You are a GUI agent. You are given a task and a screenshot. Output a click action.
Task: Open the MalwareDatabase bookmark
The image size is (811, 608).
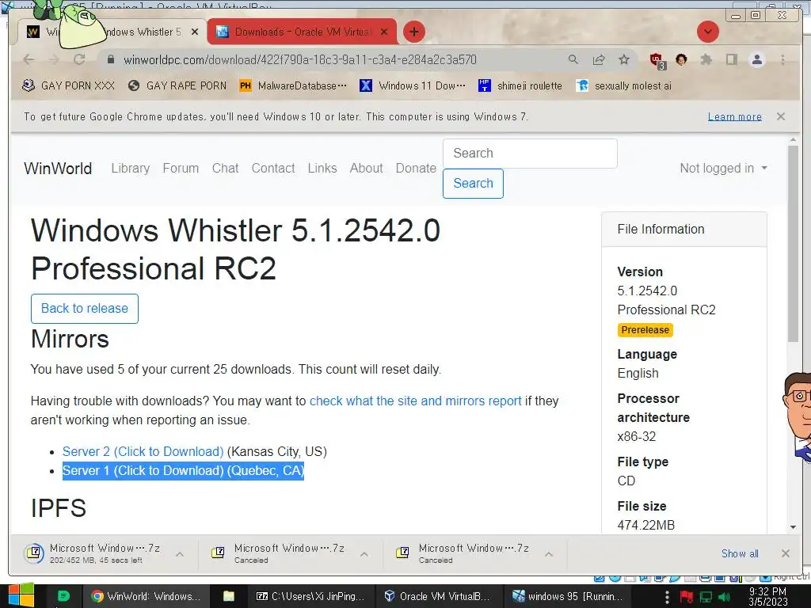click(x=293, y=85)
